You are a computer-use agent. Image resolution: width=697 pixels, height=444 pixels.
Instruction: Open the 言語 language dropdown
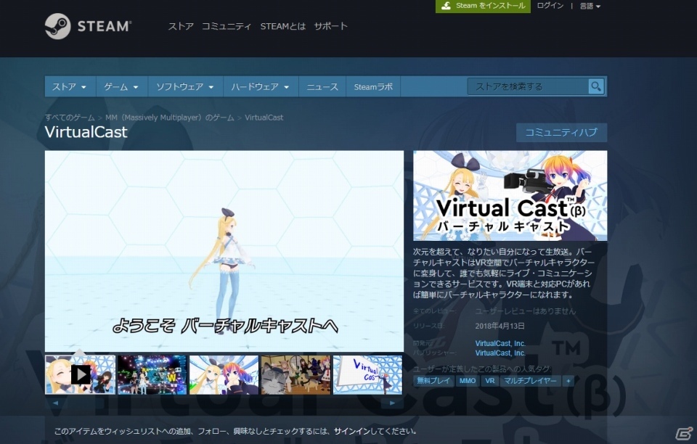590,7
